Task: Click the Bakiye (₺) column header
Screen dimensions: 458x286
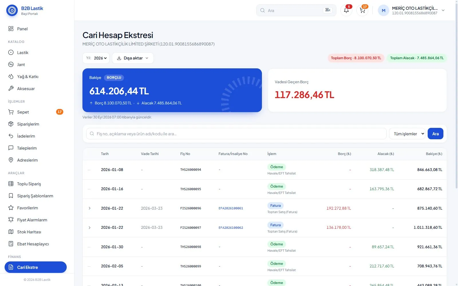Action: click(x=434, y=154)
